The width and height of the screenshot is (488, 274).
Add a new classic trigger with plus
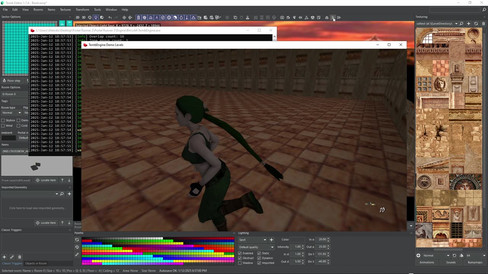coord(5,257)
